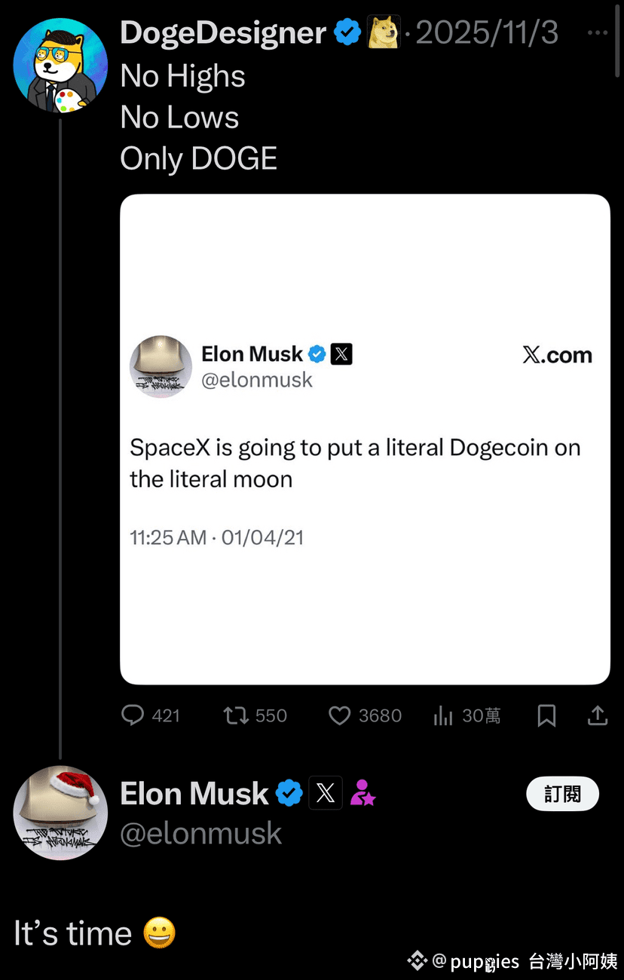Click the purple subscriber star icon
624x980 pixels.
click(362, 793)
